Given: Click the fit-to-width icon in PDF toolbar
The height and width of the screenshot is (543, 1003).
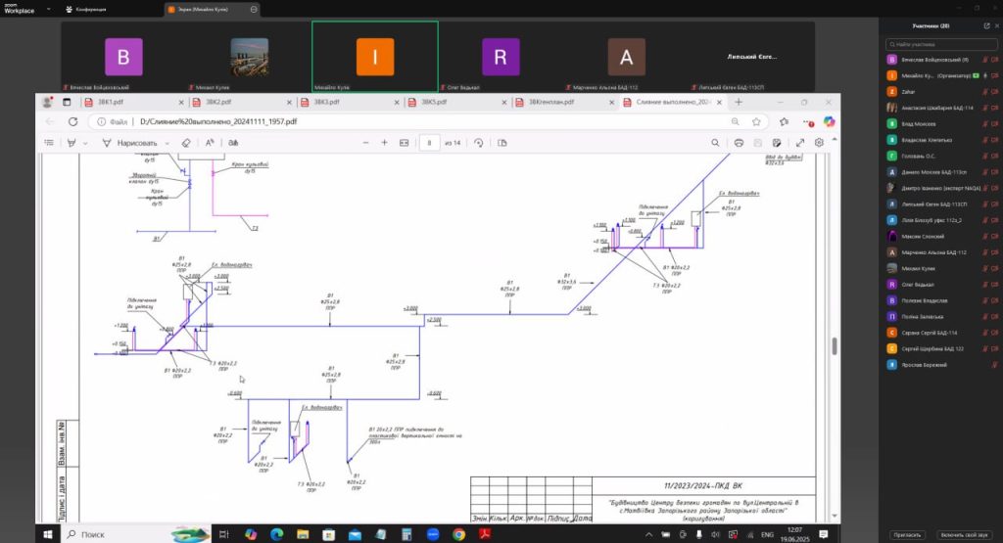Looking at the screenshot, I should click(x=404, y=143).
